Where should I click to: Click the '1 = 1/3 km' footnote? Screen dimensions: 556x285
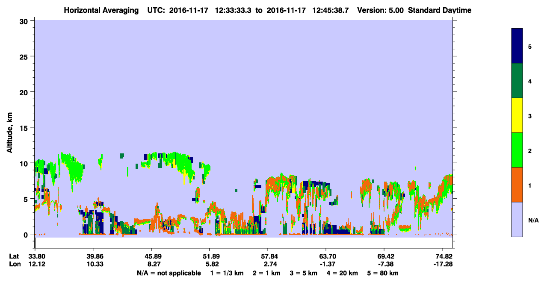[226, 273]
